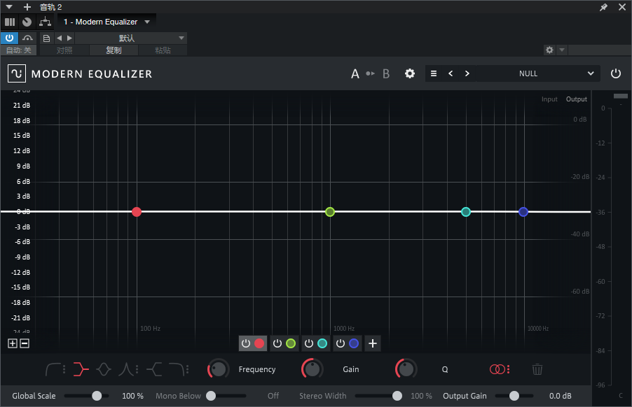Screen dimensions: 632x407
Task: Toggle plugin bypass power button in header
Action: [x=615, y=73]
